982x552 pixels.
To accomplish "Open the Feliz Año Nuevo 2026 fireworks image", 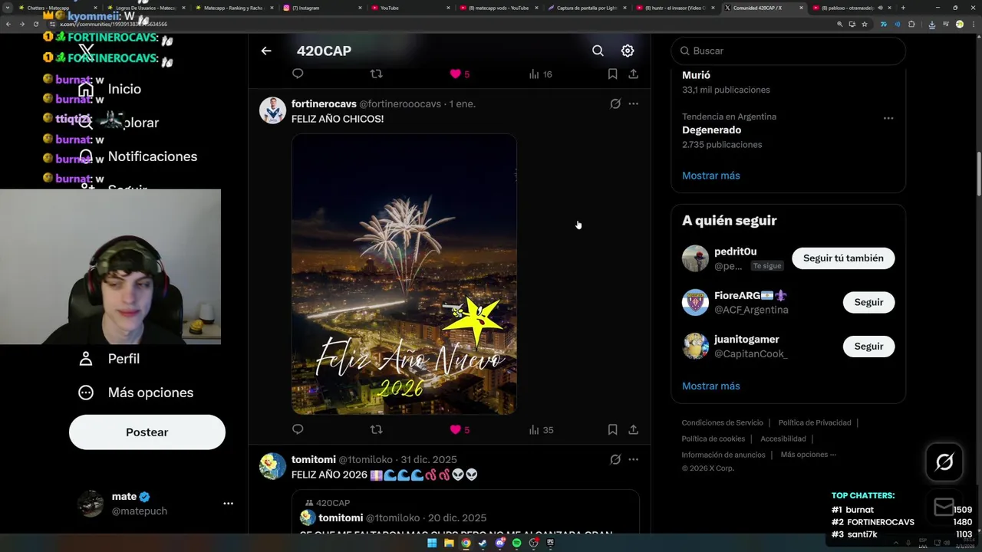I will 404,274.
